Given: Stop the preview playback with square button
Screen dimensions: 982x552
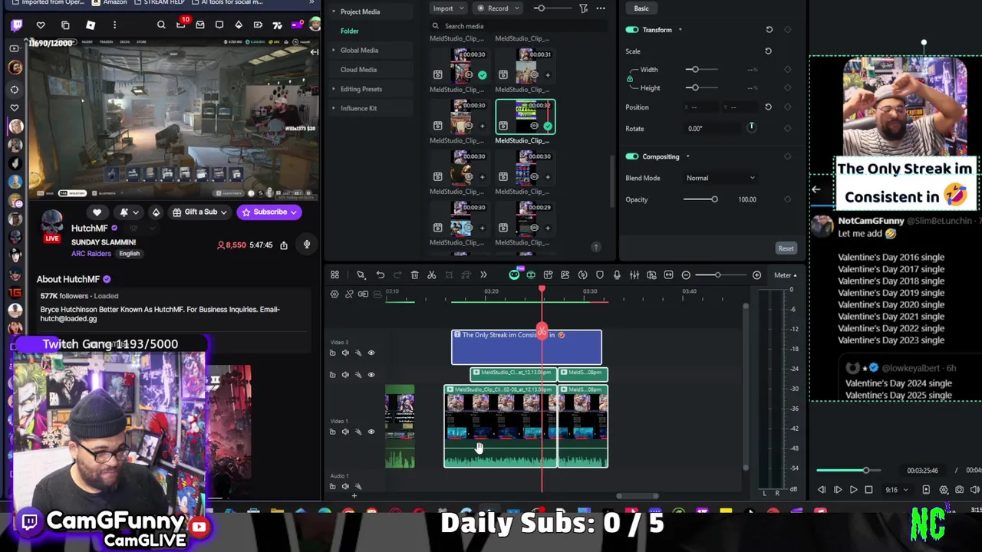Looking at the screenshot, I should 868,490.
